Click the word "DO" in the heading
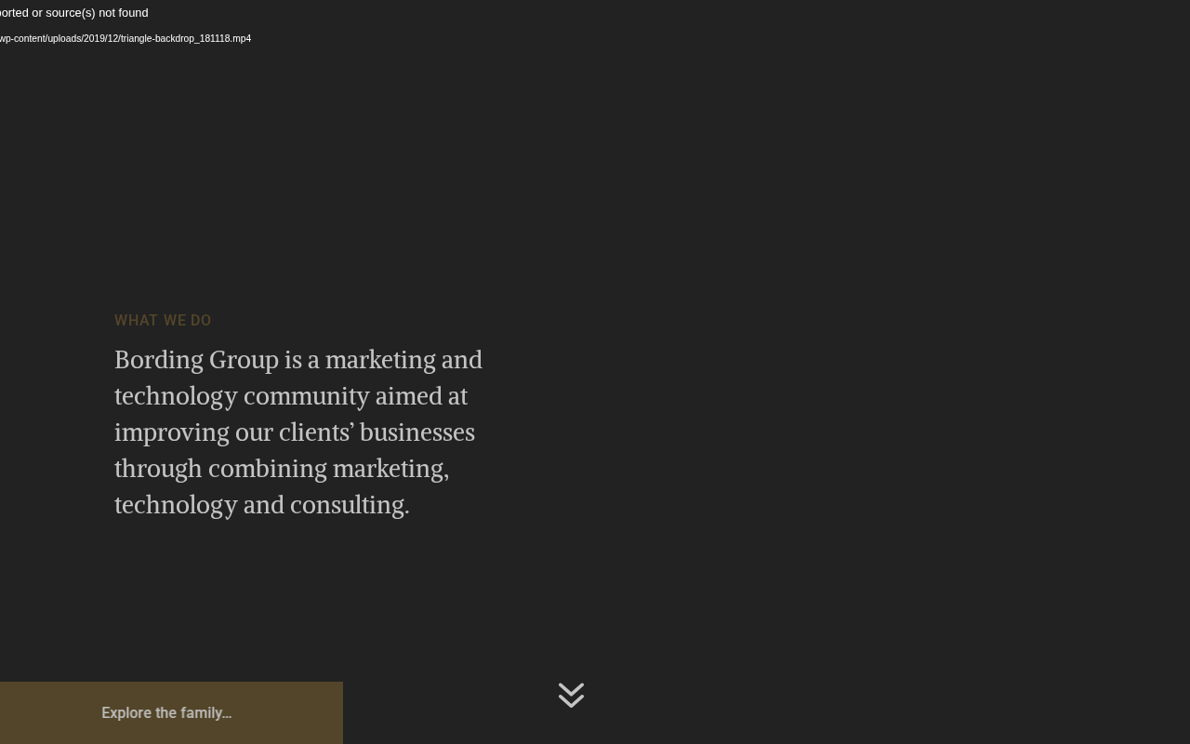The width and height of the screenshot is (1190, 744). click(201, 321)
